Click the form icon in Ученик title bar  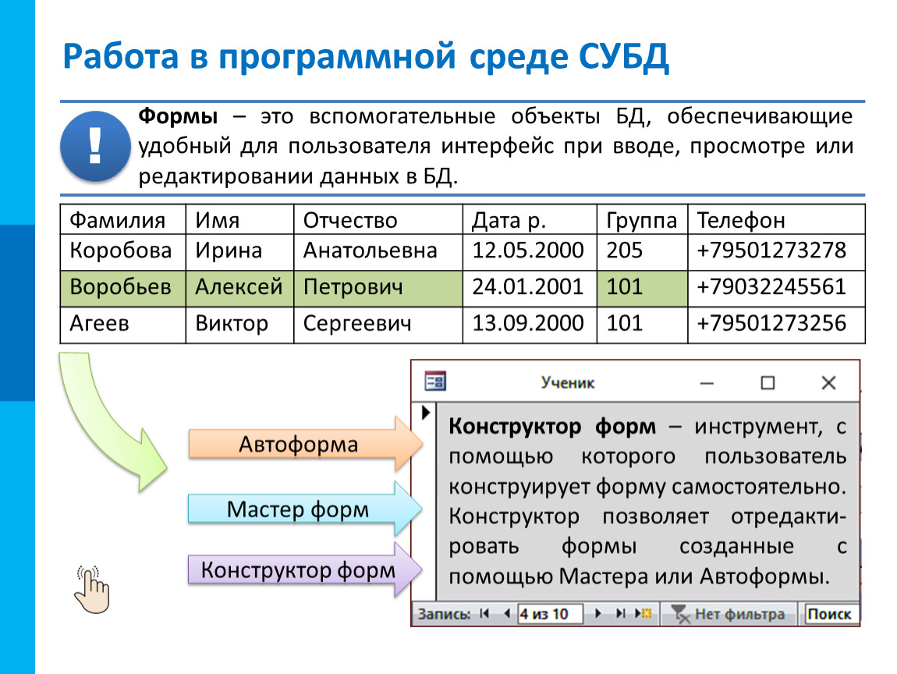[x=434, y=381]
